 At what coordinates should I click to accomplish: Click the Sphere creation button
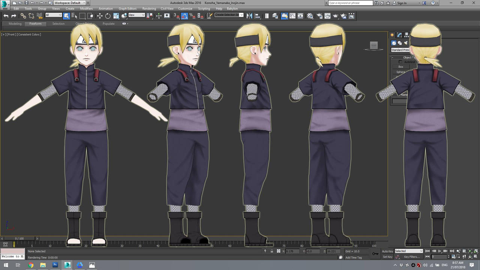400,72
